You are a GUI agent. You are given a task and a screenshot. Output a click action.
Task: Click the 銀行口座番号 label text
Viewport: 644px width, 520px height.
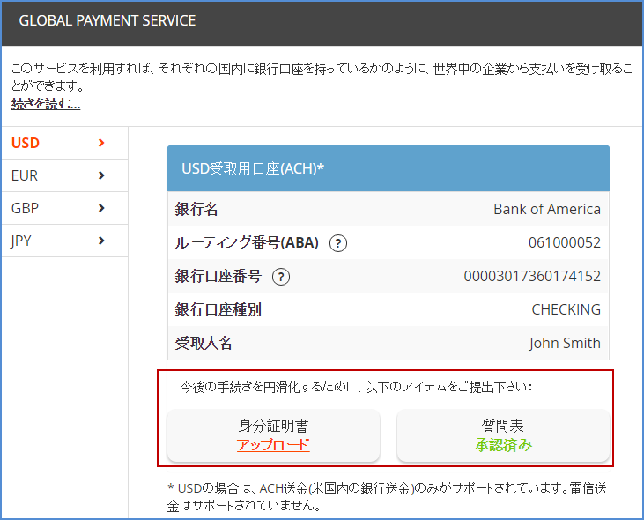click(x=218, y=276)
